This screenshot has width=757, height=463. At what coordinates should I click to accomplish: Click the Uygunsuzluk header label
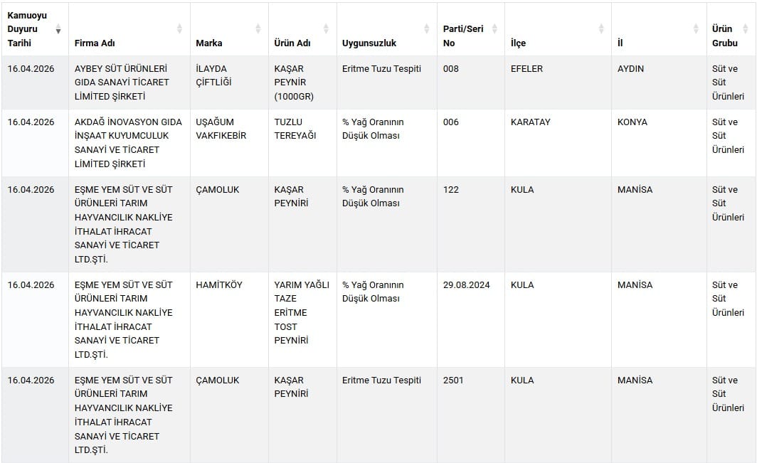click(369, 43)
